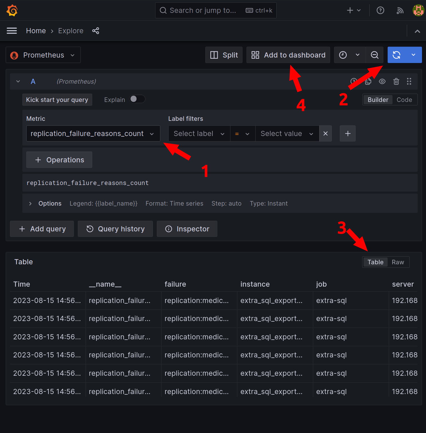This screenshot has height=433, width=426.
Task: Collapse the top navigation bar chevron
Action: click(x=417, y=31)
